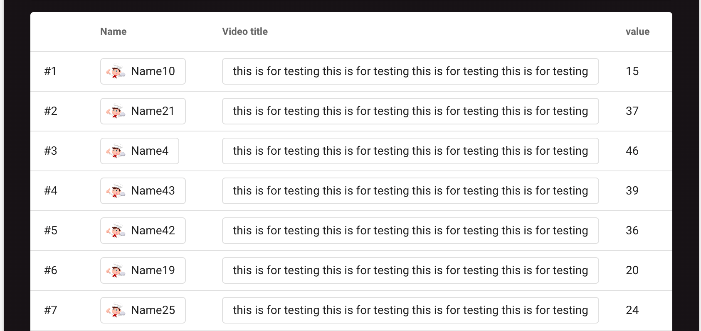Click the Video title column header
Viewport: 701px width, 331px height.
244,31
